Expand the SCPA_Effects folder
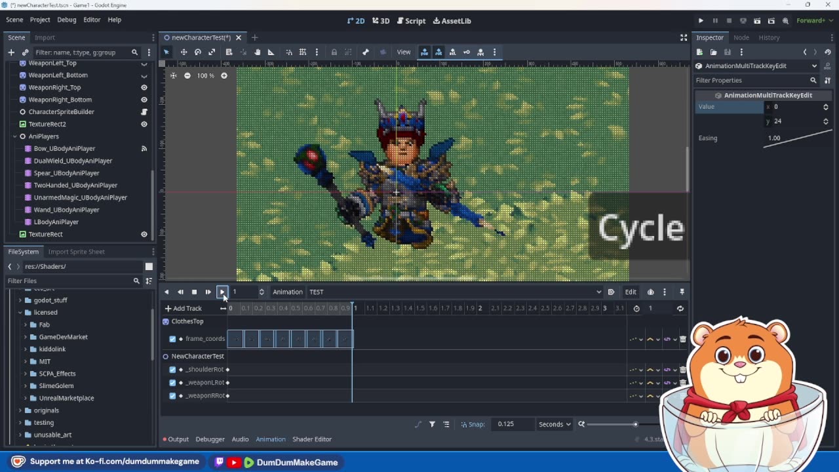Viewport: 839px width, 472px height. tap(26, 374)
